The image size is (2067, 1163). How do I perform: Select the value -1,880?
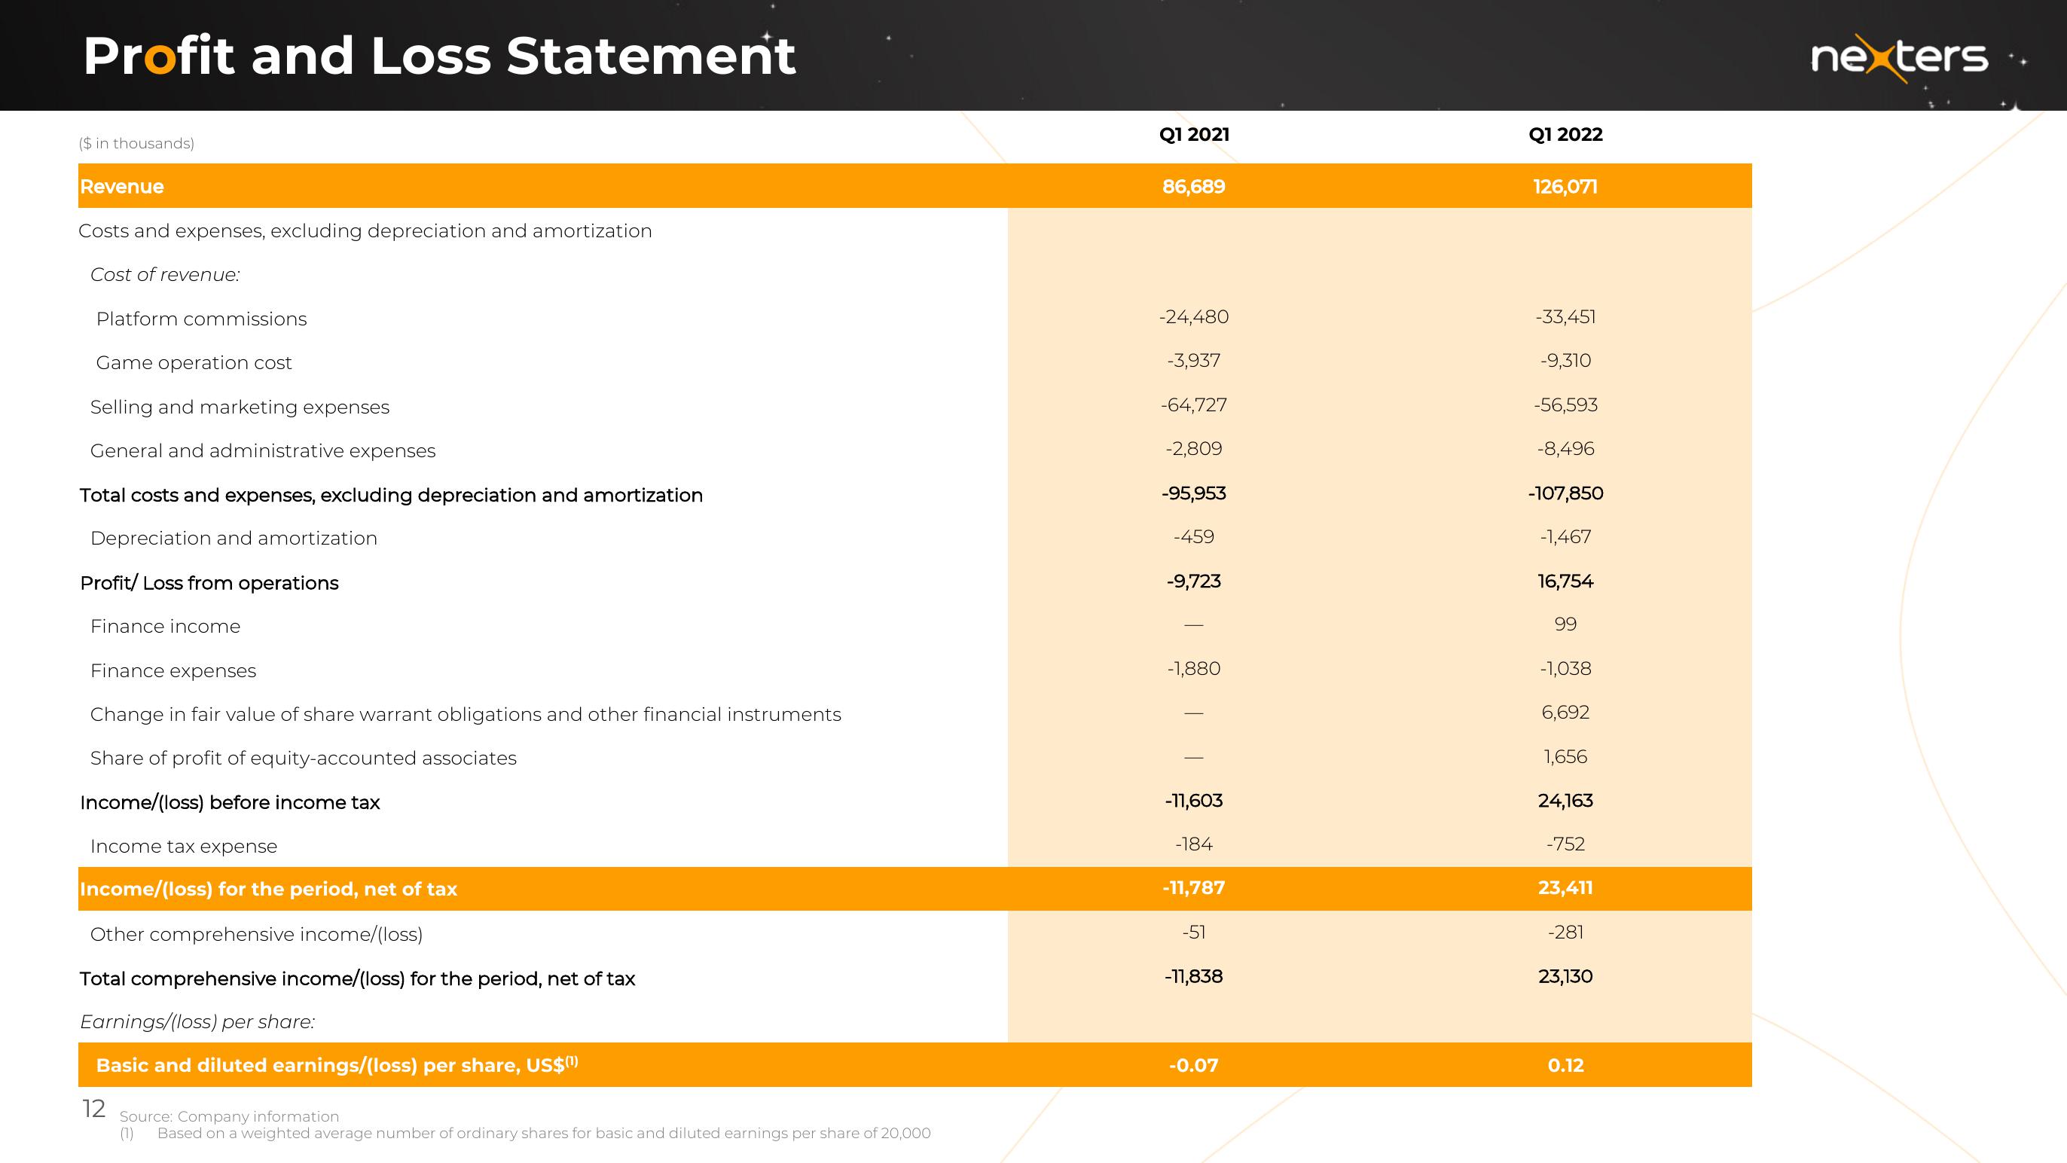pos(1194,669)
